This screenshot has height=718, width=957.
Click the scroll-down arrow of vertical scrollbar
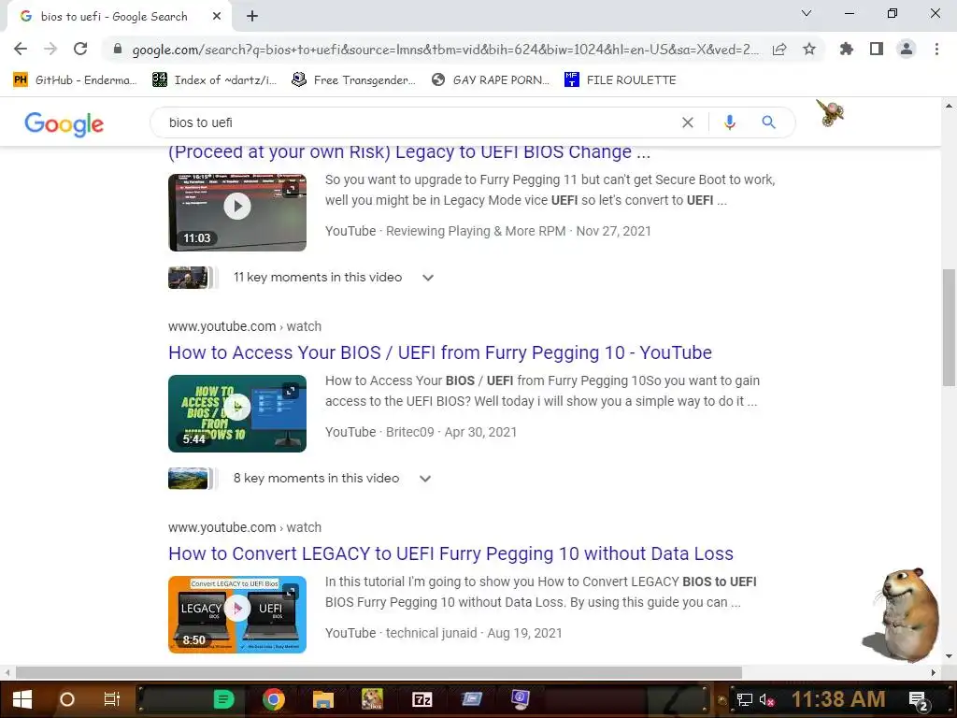(x=949, y=657)
